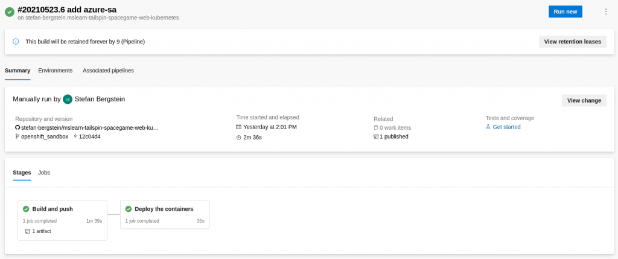
Task: Click the info icon in retention banner
Action: (x=16, y=42)
